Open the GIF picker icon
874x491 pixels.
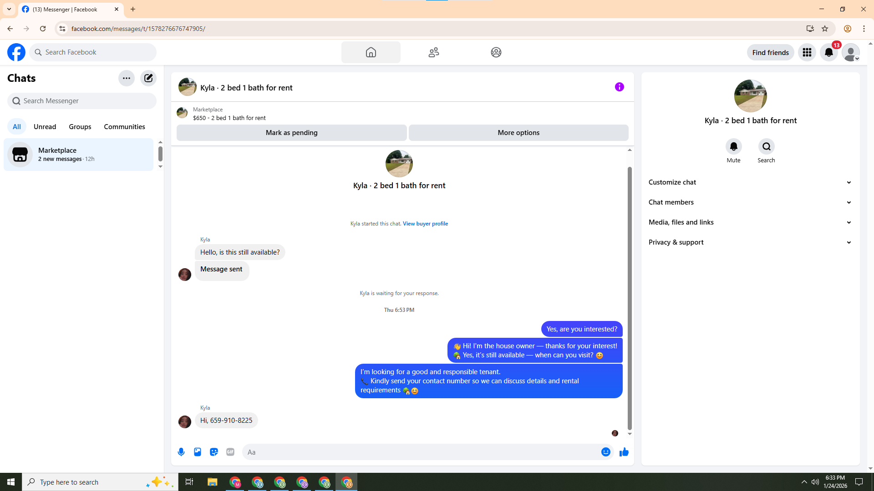[230, 452]
